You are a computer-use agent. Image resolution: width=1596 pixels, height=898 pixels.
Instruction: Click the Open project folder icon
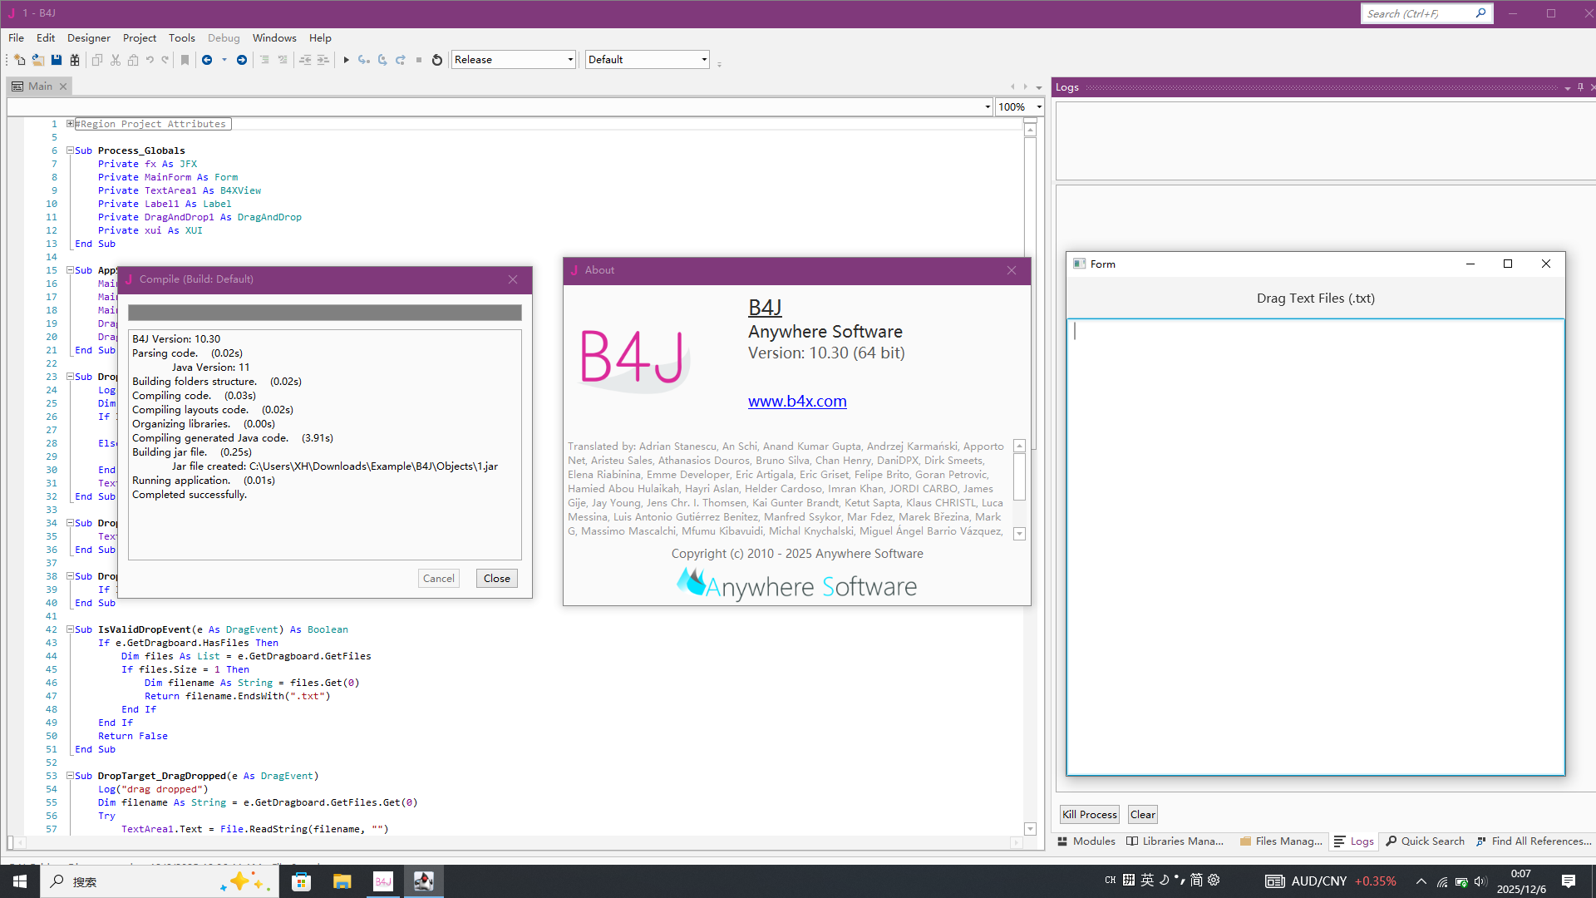pyautogui.click(x=38, y=60)
